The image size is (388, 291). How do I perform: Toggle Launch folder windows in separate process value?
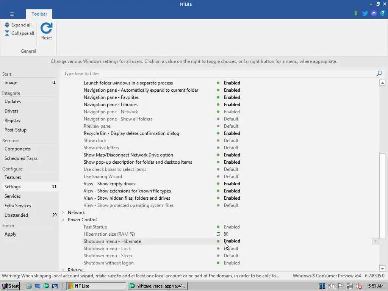click(232, 83)
